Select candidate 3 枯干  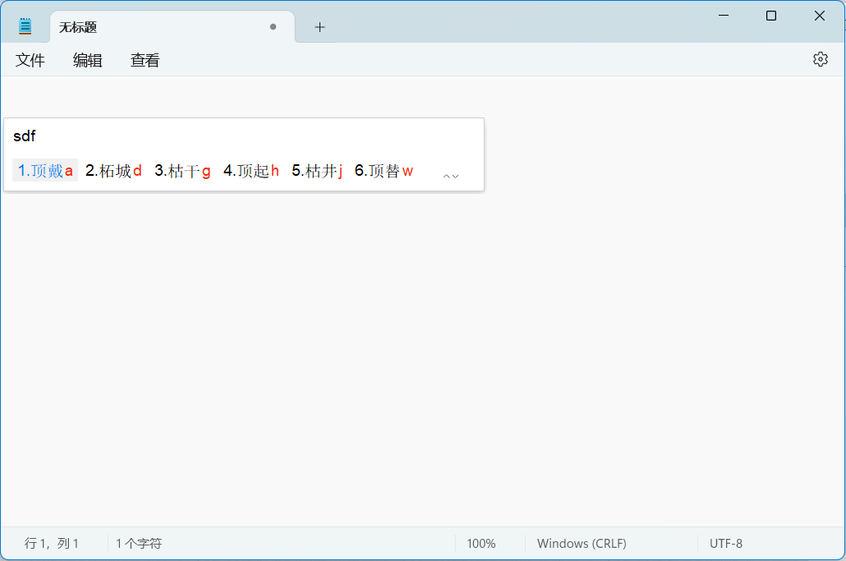pyautogui.click(x=182, y=171)
